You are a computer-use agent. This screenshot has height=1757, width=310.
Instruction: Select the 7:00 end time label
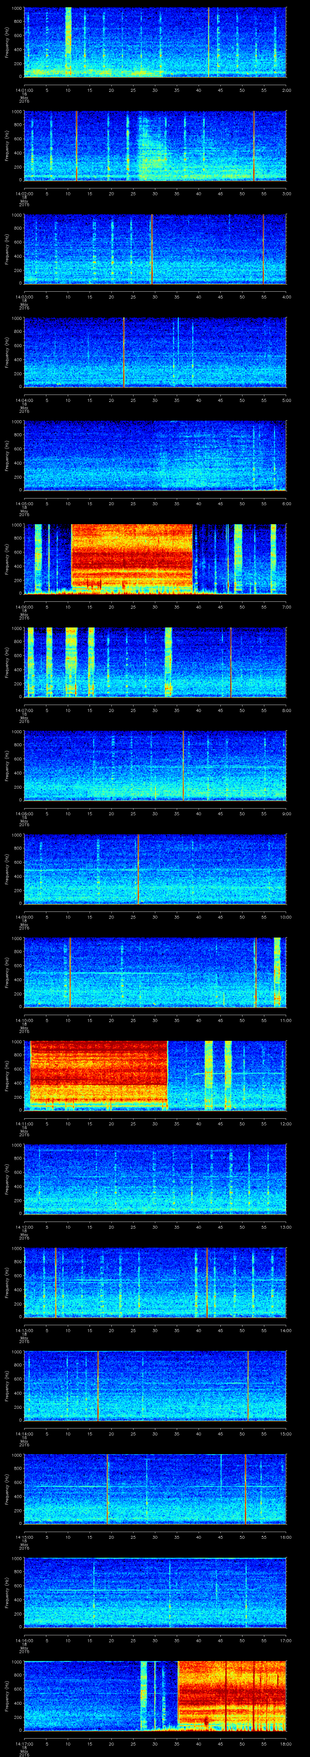tap(286, 607)
